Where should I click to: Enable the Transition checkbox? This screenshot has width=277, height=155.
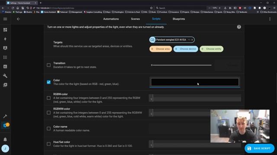[48, 65]
